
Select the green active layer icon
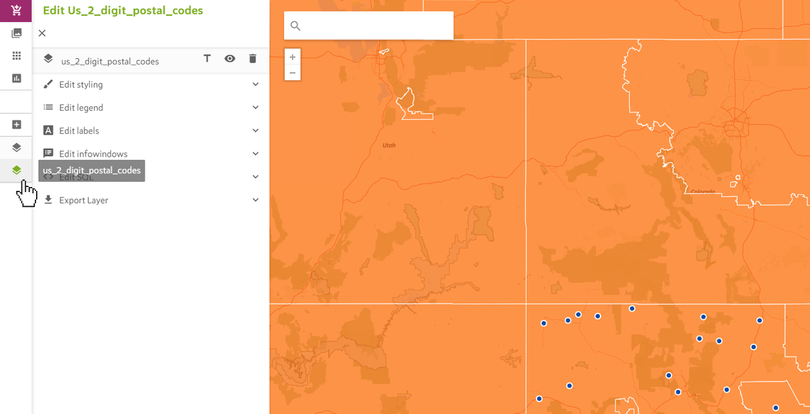tap(16, 170)
